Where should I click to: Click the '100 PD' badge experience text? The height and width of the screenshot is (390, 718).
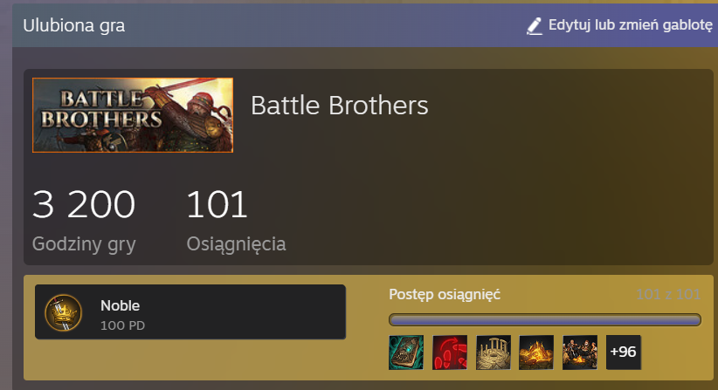click(x=122, y=325)
